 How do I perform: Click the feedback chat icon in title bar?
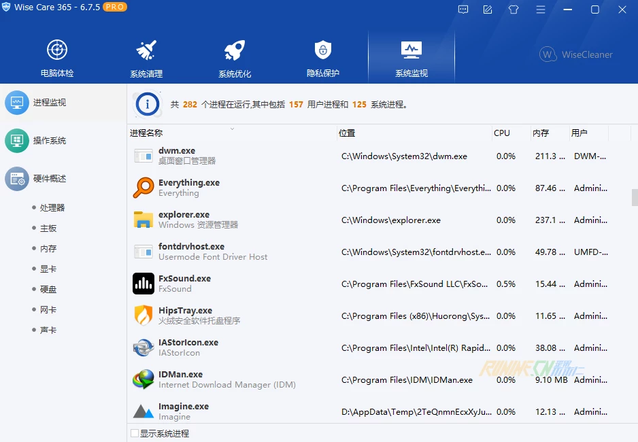click(x=464, y=10)
